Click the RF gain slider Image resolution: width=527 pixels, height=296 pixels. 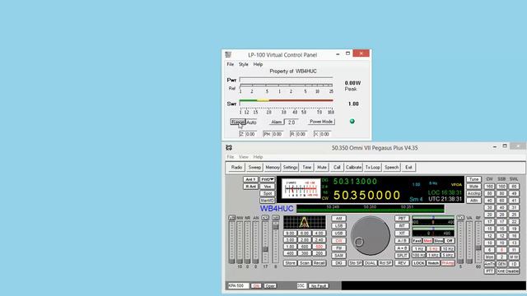point(478,242)
